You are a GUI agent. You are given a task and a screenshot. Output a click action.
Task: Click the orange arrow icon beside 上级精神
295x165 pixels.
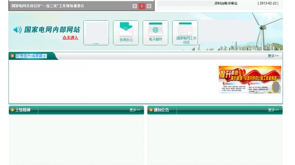12,110
